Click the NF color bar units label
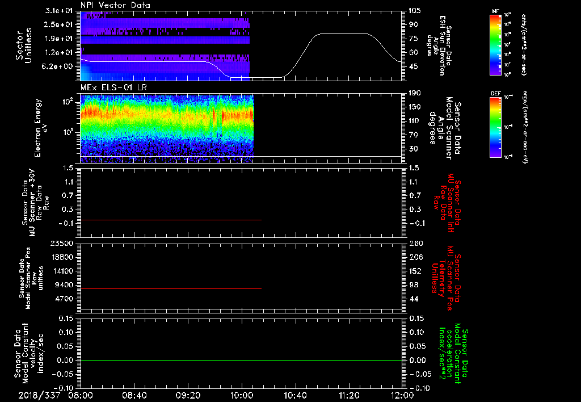The height and width of the screenshot is (402, 581). [524, 45]
